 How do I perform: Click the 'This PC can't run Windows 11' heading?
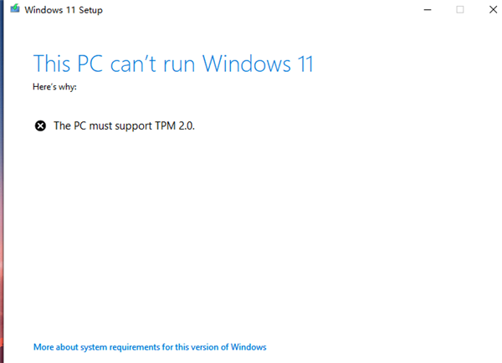coord(173,63)
